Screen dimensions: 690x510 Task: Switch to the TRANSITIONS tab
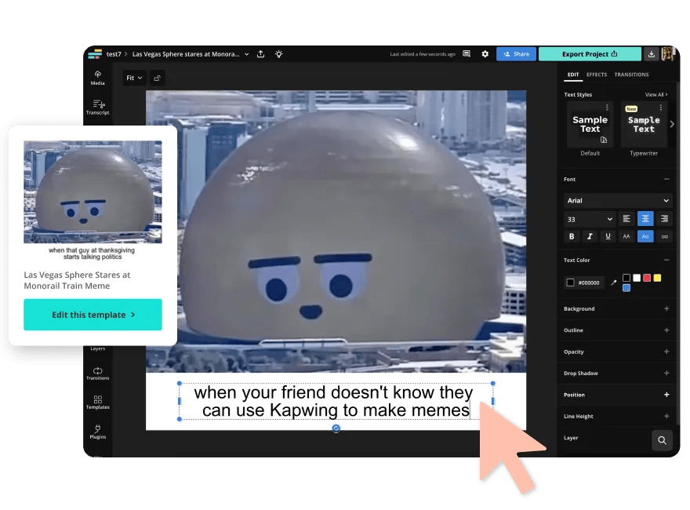point(631,75)
